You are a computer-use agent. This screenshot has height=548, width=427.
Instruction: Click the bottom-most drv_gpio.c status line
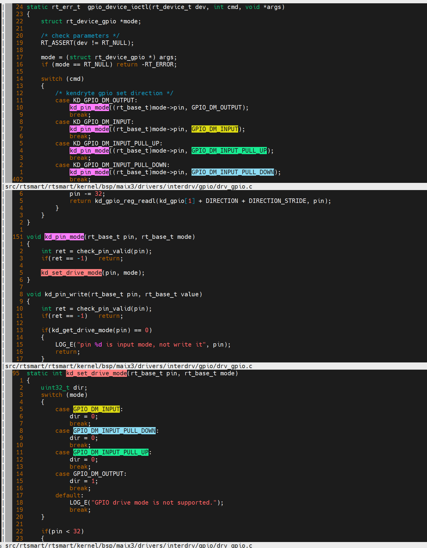(128, 545)
